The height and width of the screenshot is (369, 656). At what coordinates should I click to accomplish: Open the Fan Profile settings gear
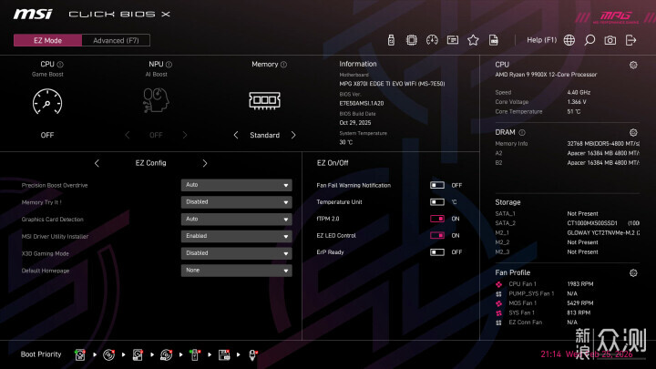point(633,272)
